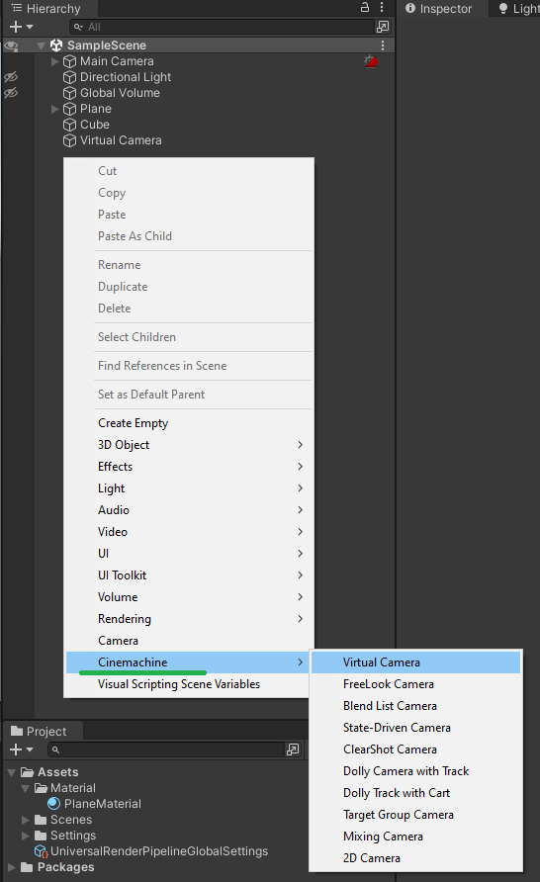Image resolution: width=540 pixels, height=882 pixels.
Task: Open the Effects submenu
Action: click(x=189, y=467)
